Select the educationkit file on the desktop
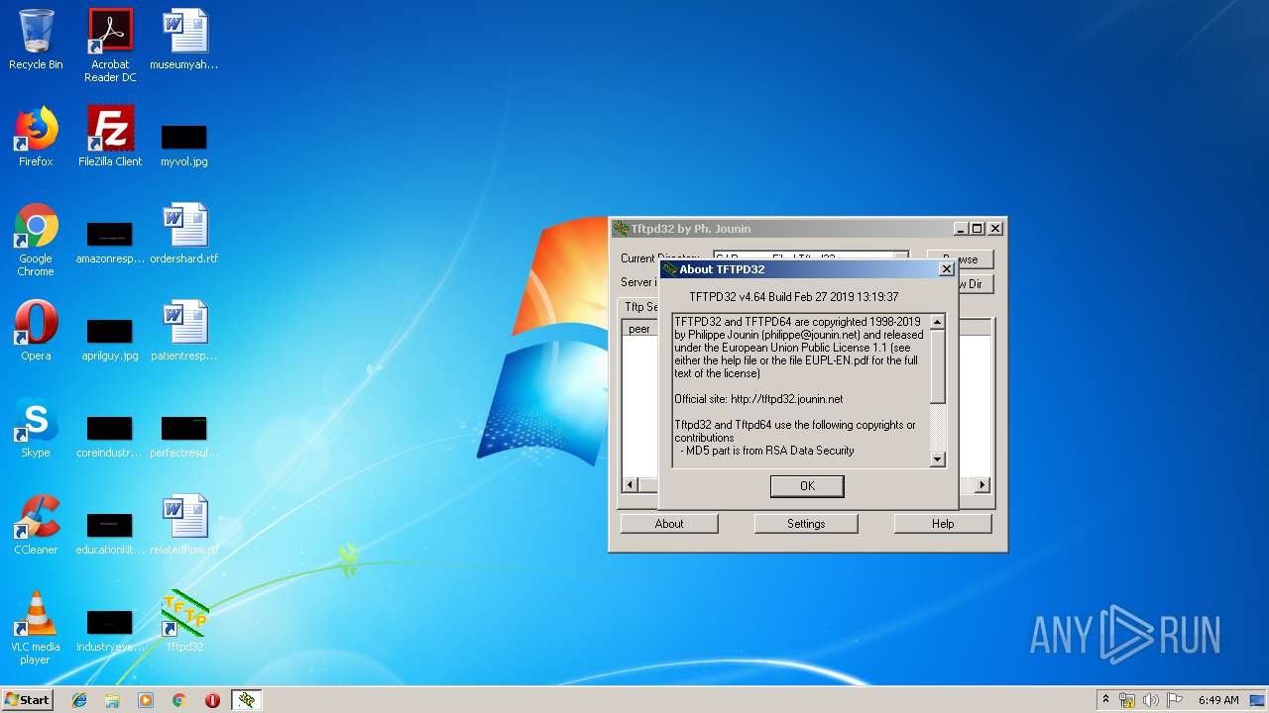Viewport: 1269px width, 713px height. 110,531
